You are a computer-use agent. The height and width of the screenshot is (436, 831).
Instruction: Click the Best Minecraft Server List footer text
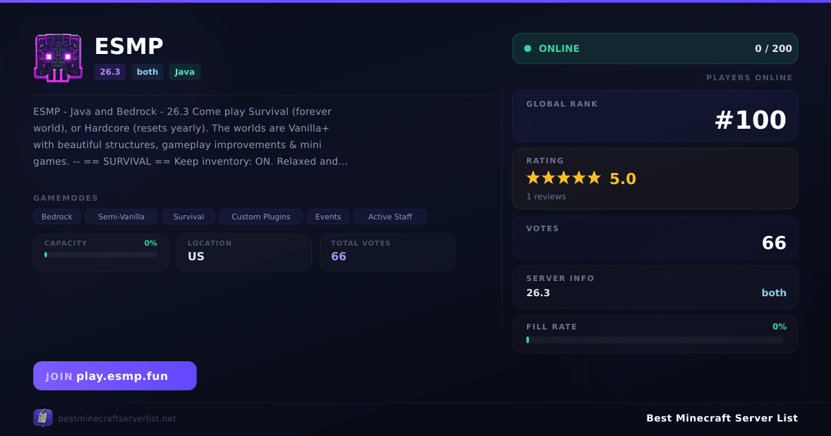coord(722,418)
